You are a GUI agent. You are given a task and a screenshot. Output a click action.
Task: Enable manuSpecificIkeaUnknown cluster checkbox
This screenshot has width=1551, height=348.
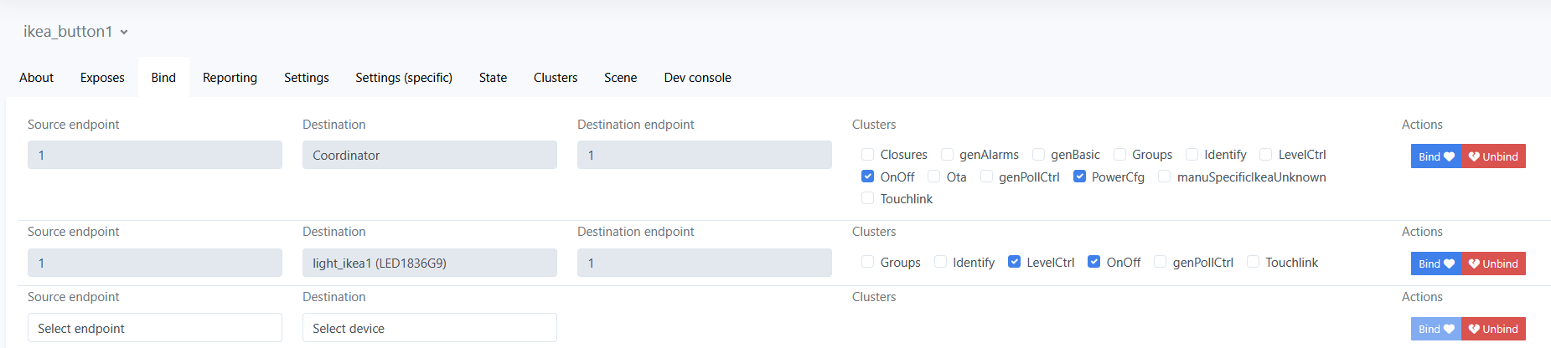coord(1165,177)
